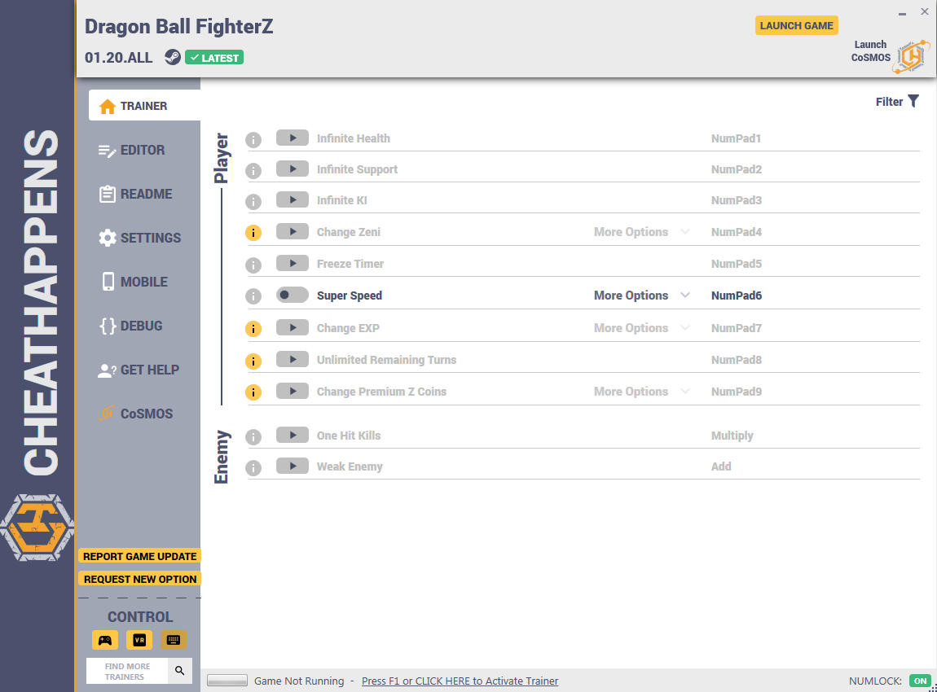Click the yellow info icon for Change Zeni
The image size is (937, 692).
pyautogui.click(x=253, y=233)
